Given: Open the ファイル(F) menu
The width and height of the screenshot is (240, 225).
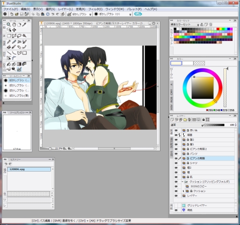Looking at the screenshot, I should click(x=10, y=9).
